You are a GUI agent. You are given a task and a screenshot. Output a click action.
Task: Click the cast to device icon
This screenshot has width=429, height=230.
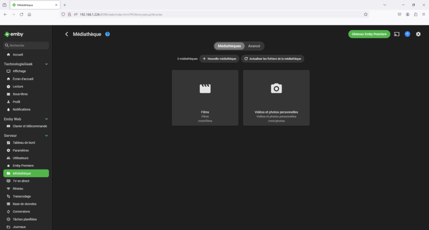pyautogui.click(x=397, y=34)
